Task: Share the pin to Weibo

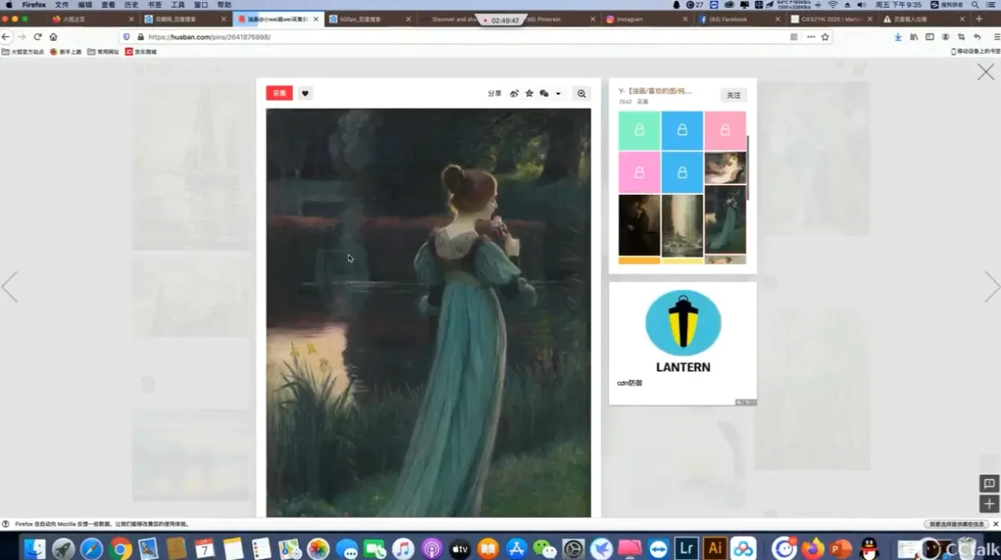Action: pyautogui.click(x=515, y=94)
